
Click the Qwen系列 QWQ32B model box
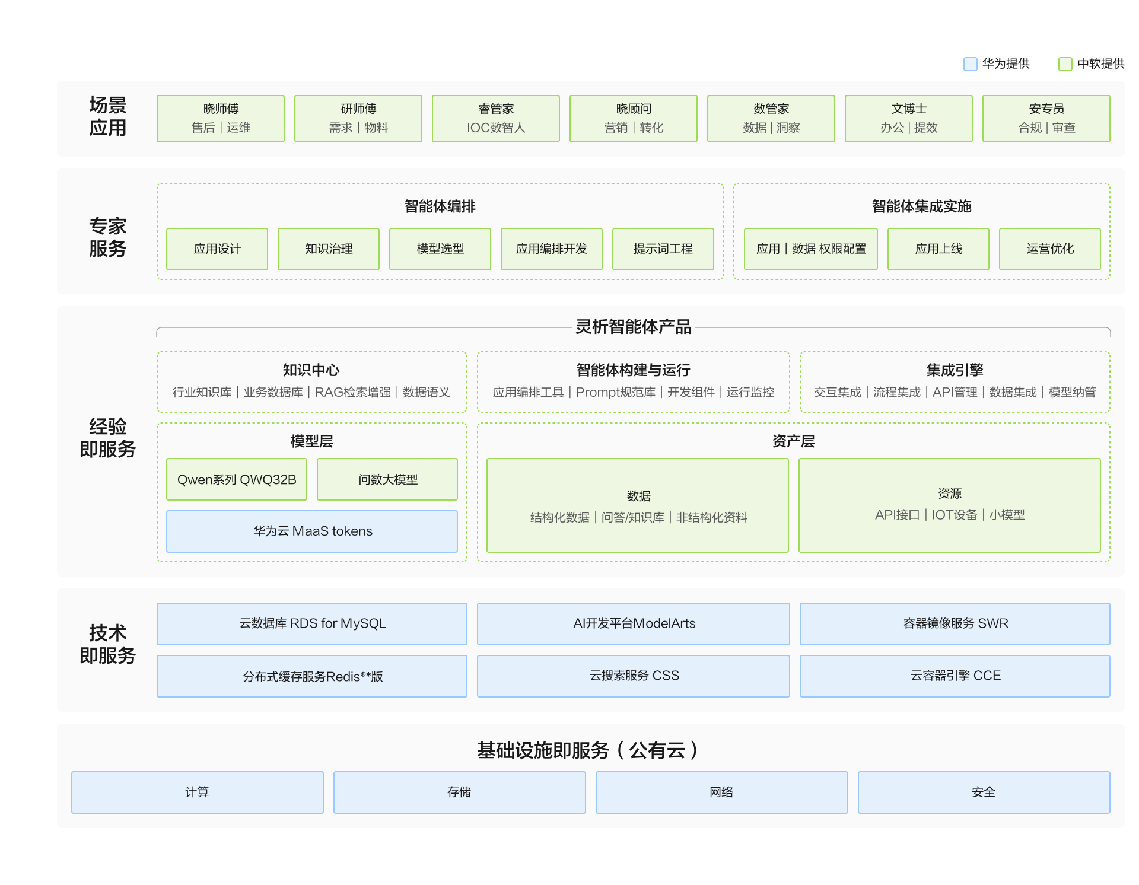click(236, 479)
